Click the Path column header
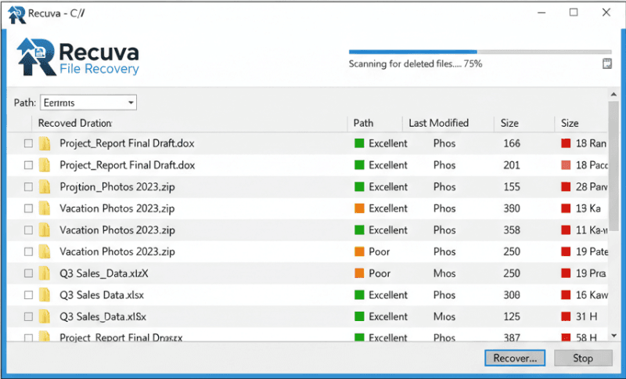Image resolution: width=626 pixels, height=379 pixels. 364,123
